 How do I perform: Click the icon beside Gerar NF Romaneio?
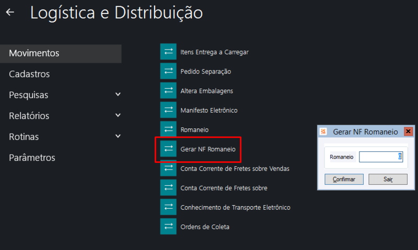tap(168, 149)
